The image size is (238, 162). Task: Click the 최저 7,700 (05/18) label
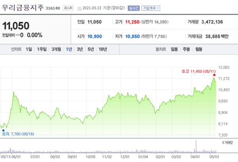(x=18, y=134)
